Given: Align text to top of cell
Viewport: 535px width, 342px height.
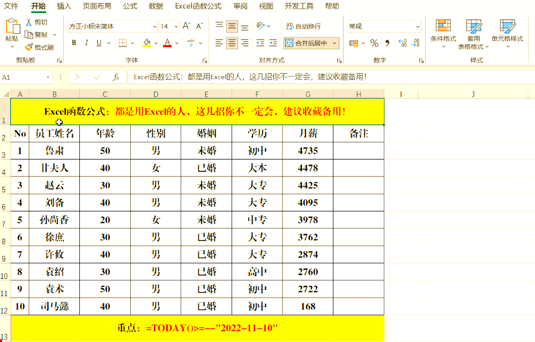Looking at the screenshot, I should pyautogui.click(x=219, y=26).
